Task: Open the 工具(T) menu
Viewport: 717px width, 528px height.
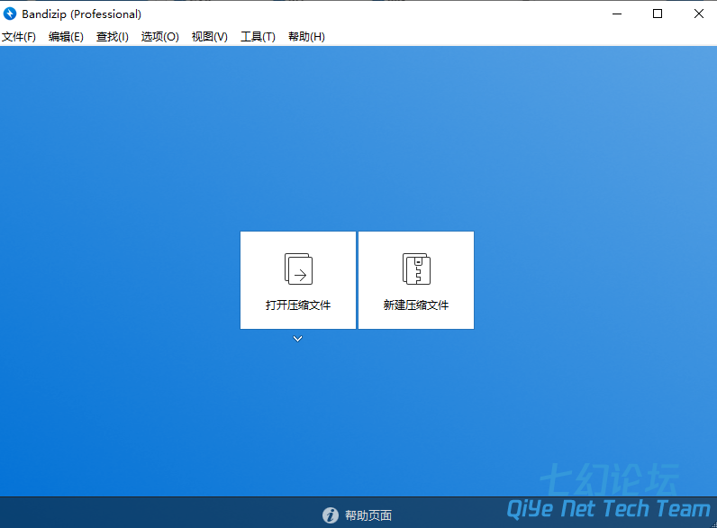Action: [258, 37]
